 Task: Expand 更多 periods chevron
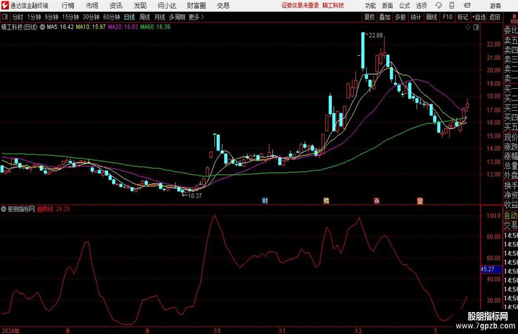[202, 17]
